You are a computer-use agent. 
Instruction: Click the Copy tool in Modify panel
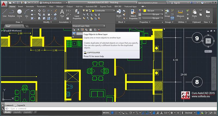click(x=39, y=14)
